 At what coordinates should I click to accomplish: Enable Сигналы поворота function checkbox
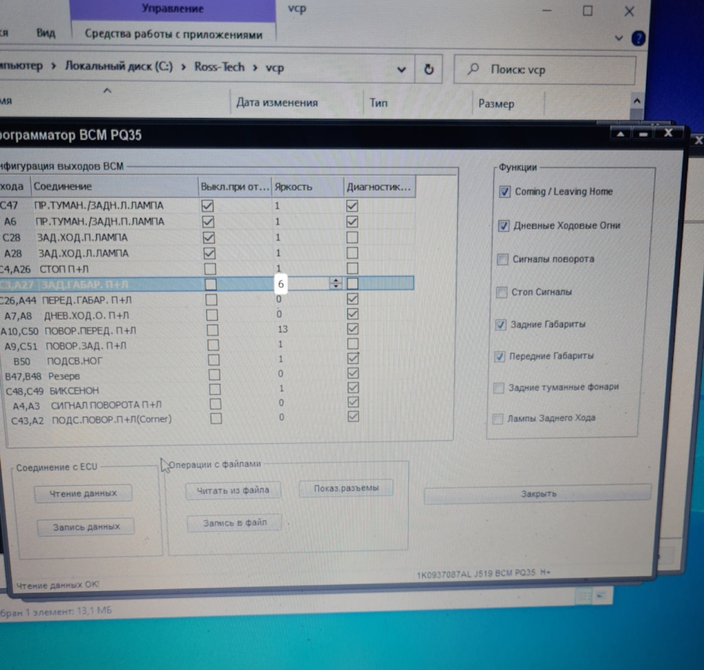502,259
